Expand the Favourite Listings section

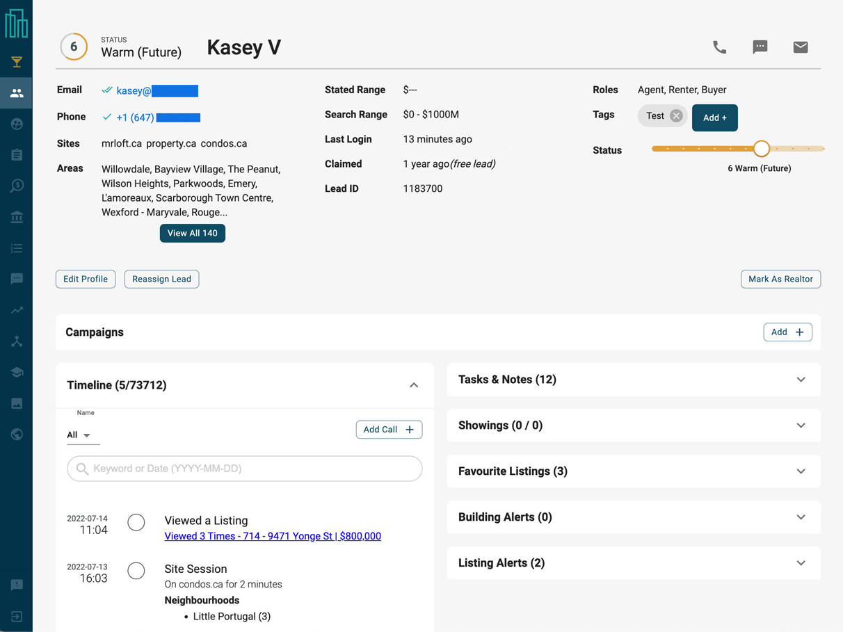pos(801,471)
